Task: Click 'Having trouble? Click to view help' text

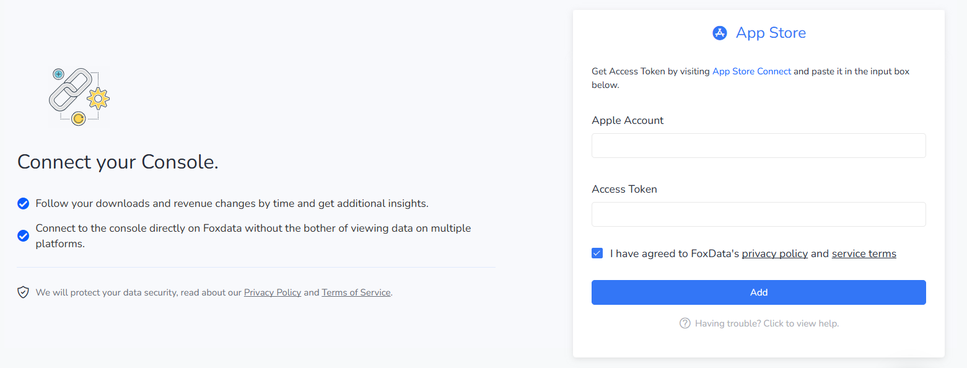Action: (x=766, y=323)
